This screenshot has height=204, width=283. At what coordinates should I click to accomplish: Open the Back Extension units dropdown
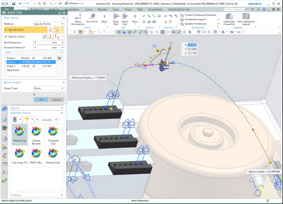(x=62, y=42)
